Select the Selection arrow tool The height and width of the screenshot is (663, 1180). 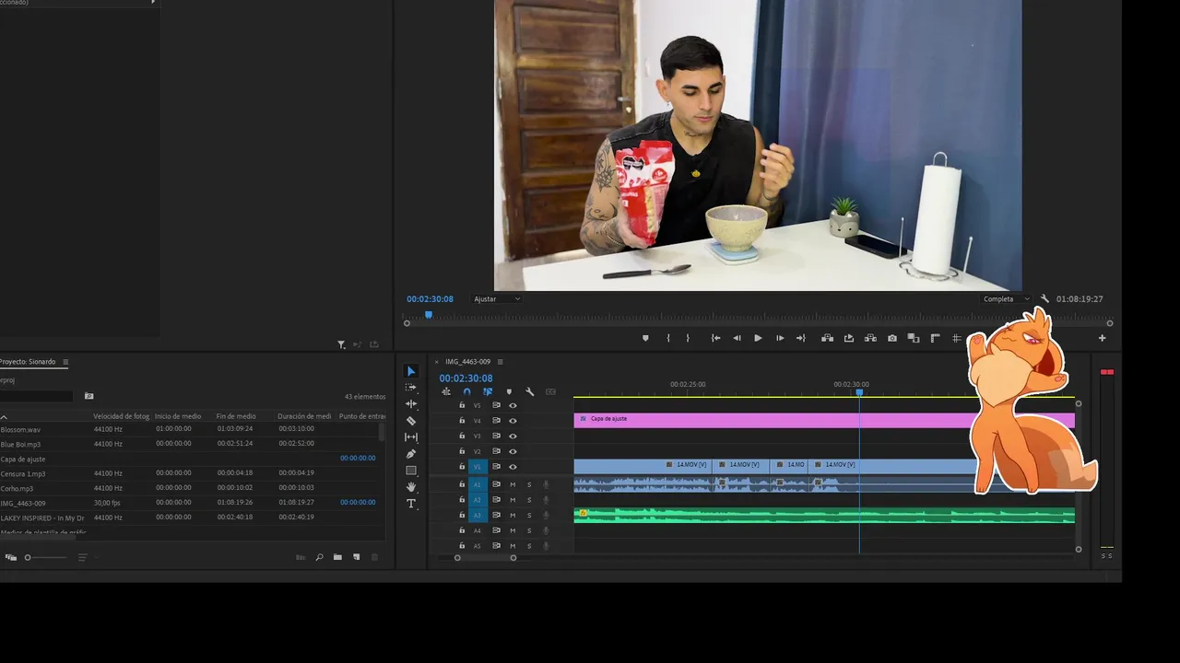(411, 371)
